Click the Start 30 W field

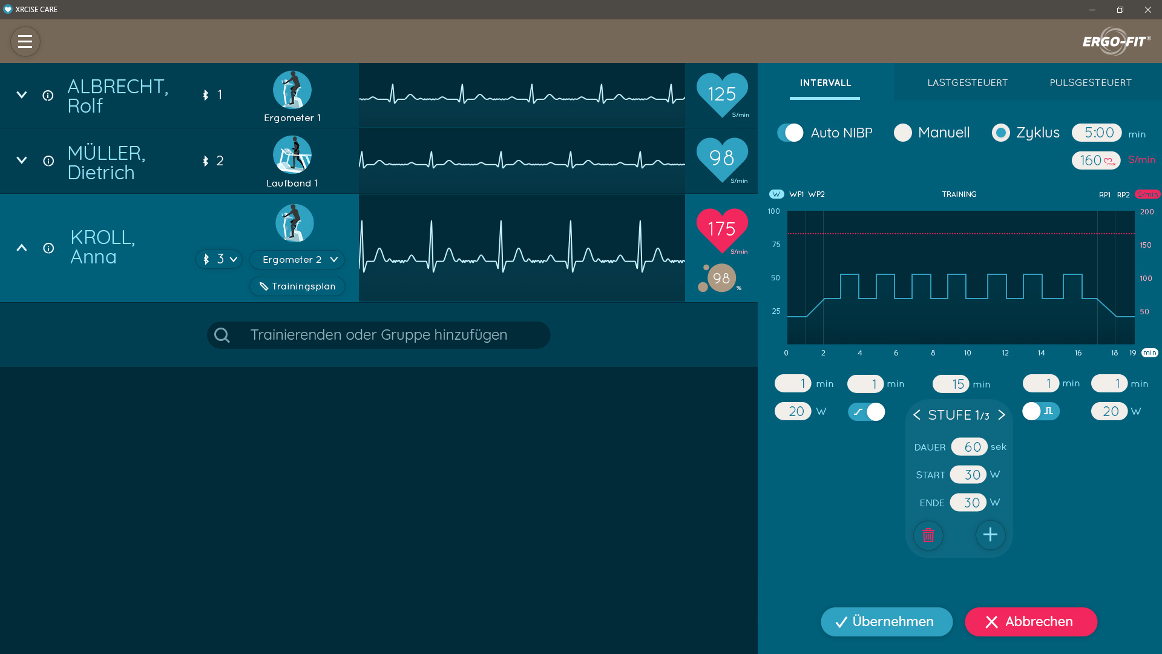click(968, 475)
